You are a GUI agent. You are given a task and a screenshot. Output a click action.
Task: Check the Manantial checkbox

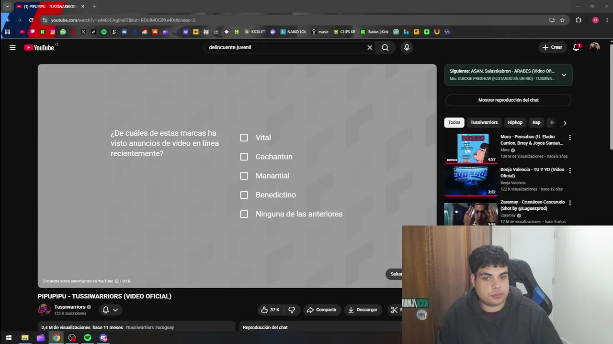click(244, 176)
